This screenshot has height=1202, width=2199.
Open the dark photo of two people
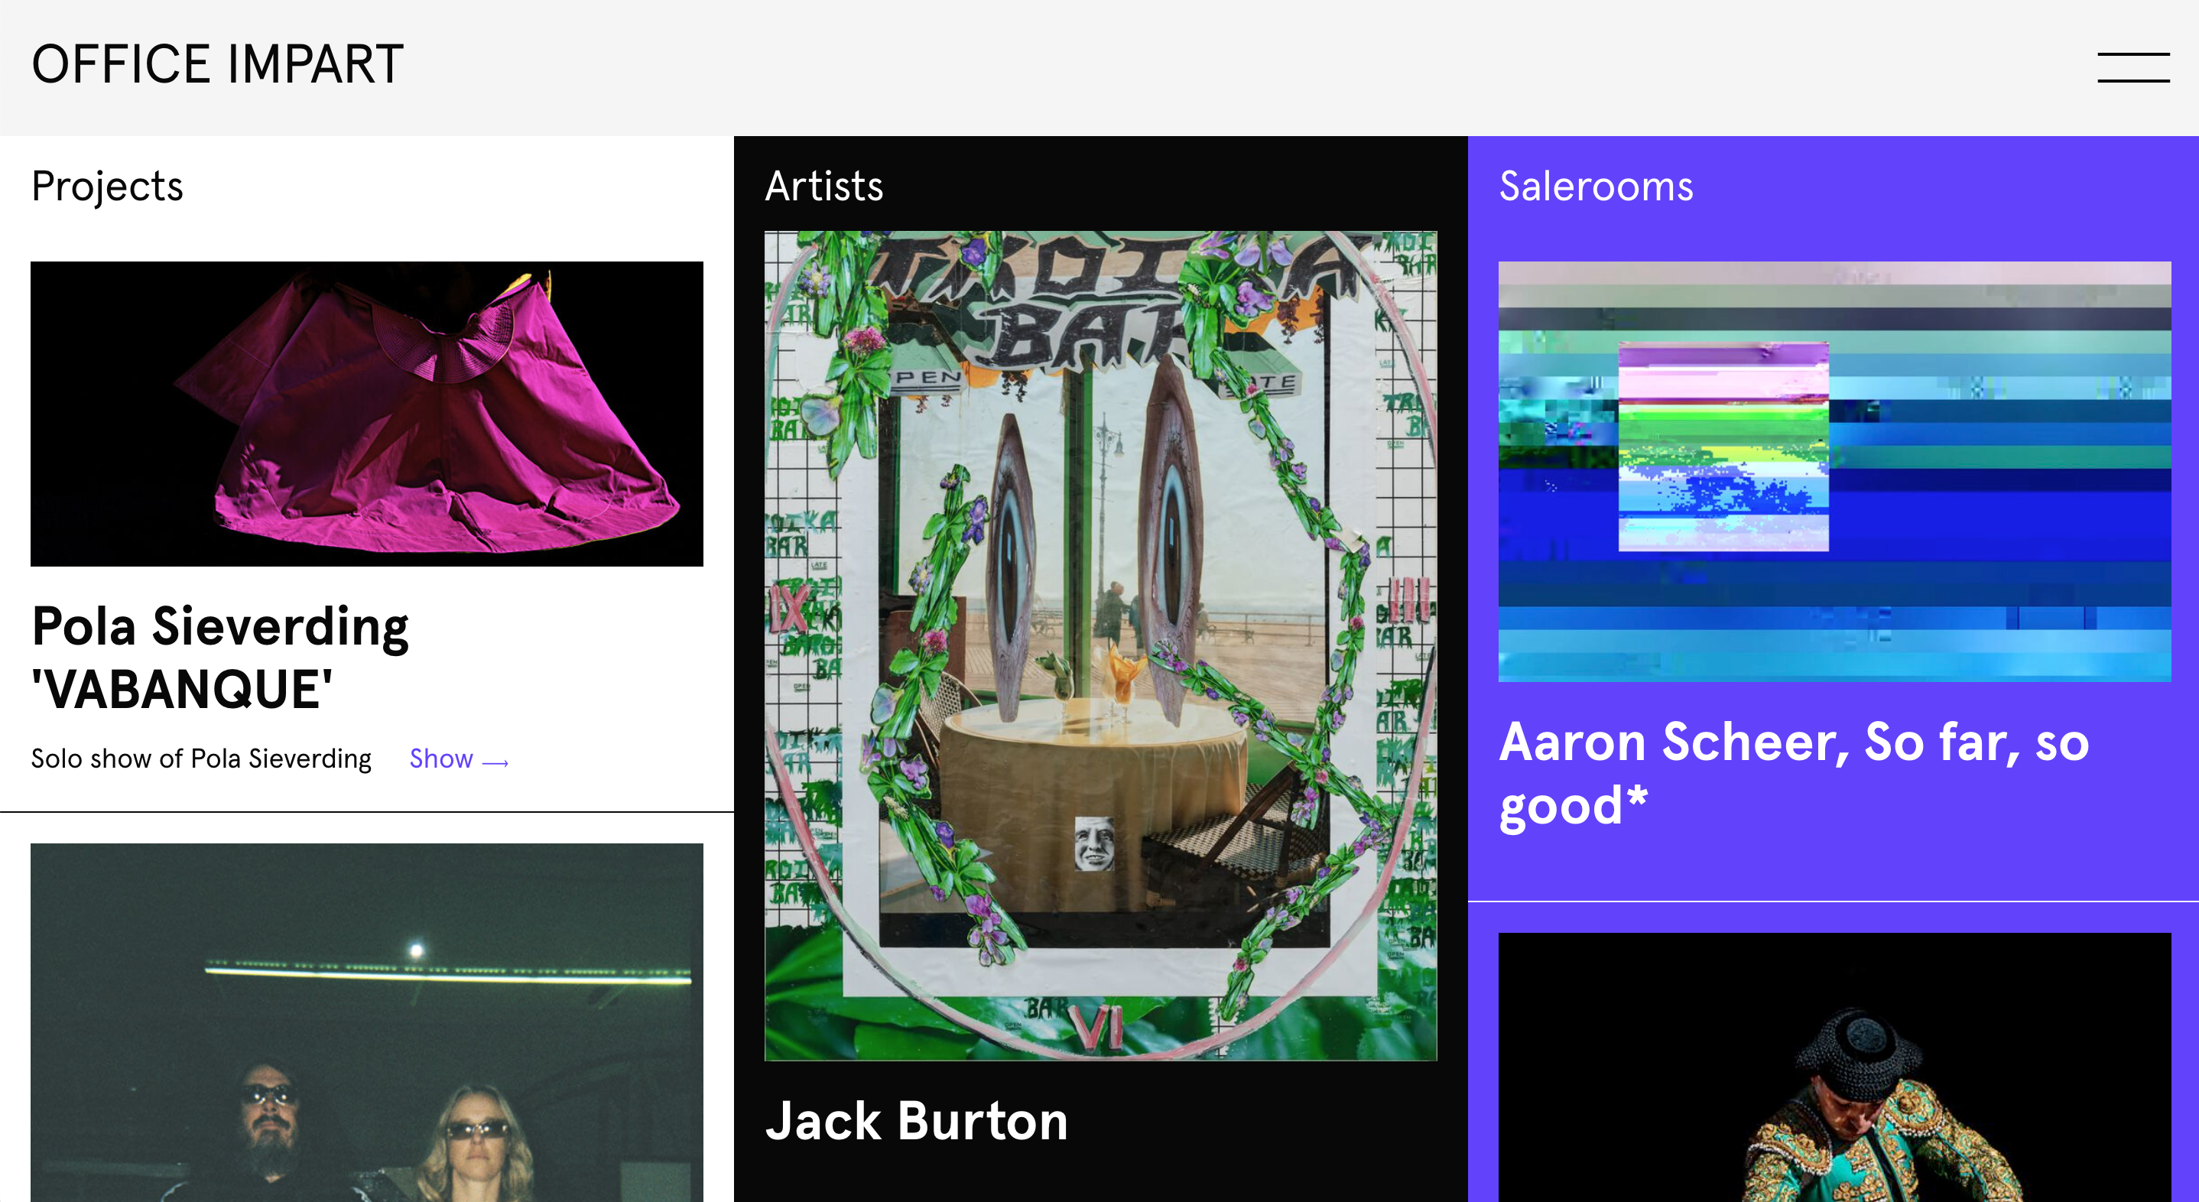[x=367, y=1023]
